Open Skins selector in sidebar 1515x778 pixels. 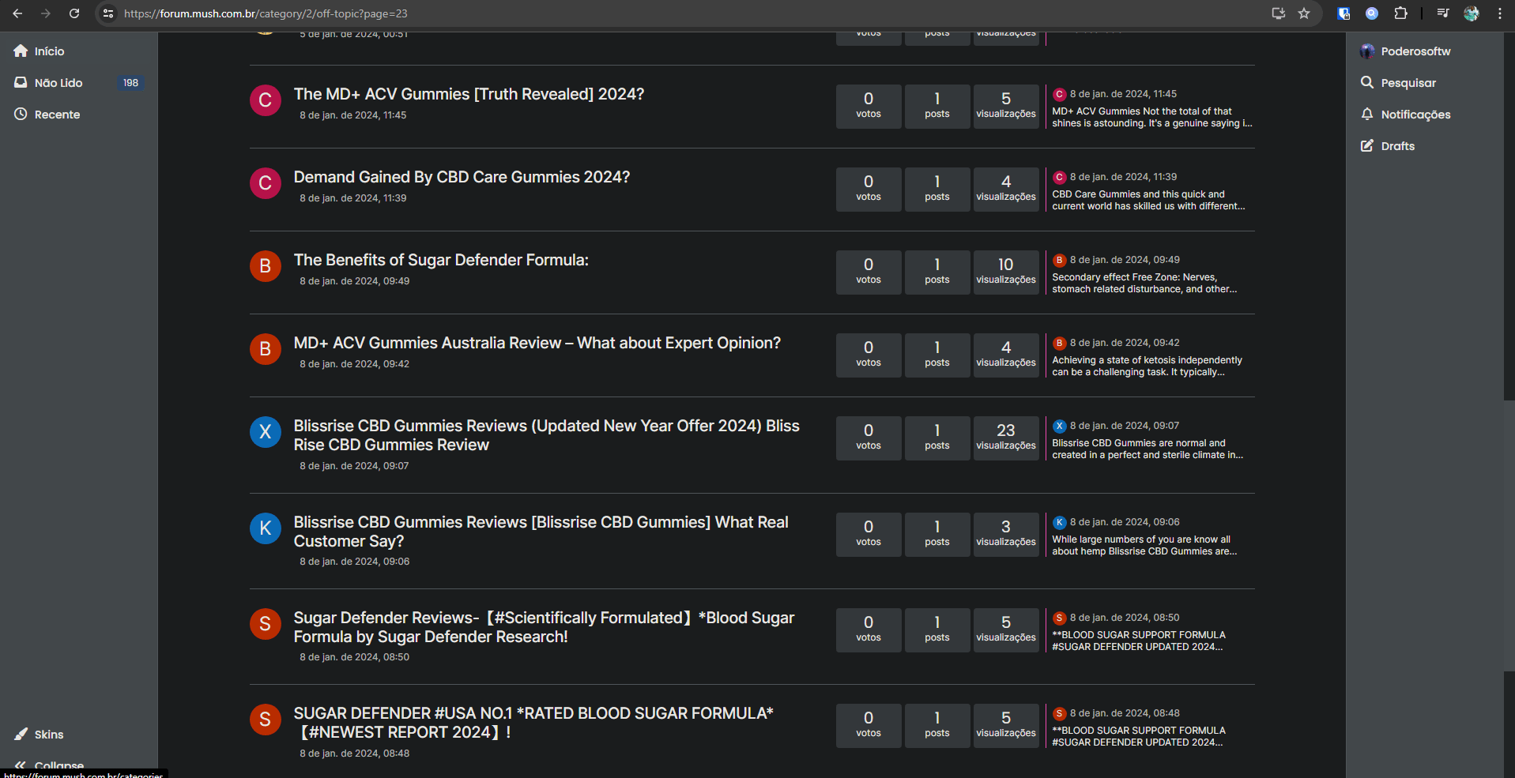tap(39, 735)
